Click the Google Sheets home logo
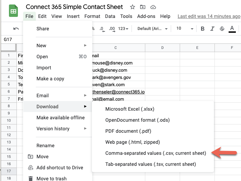241x181 pixels. (x=13, y=11)
